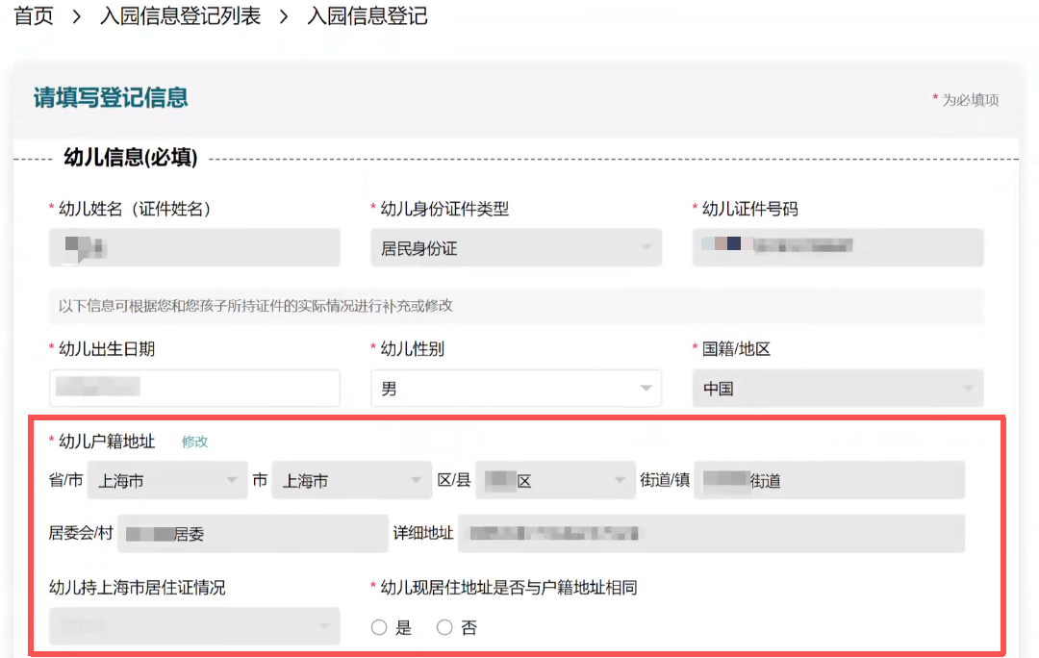Open the 幼儿持上海市居住证情况 dropdown

point(194,626)
